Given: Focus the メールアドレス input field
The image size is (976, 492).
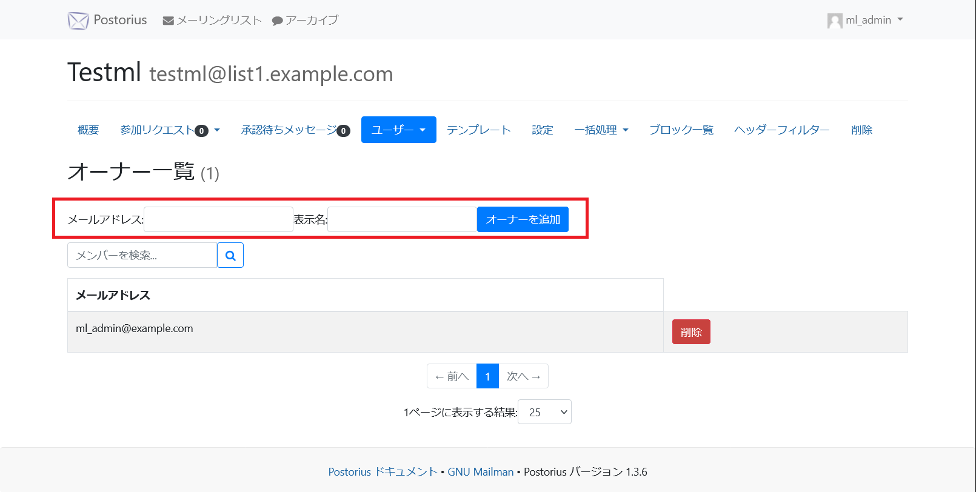Looking at the screenshot, I should tap(218, 219).
